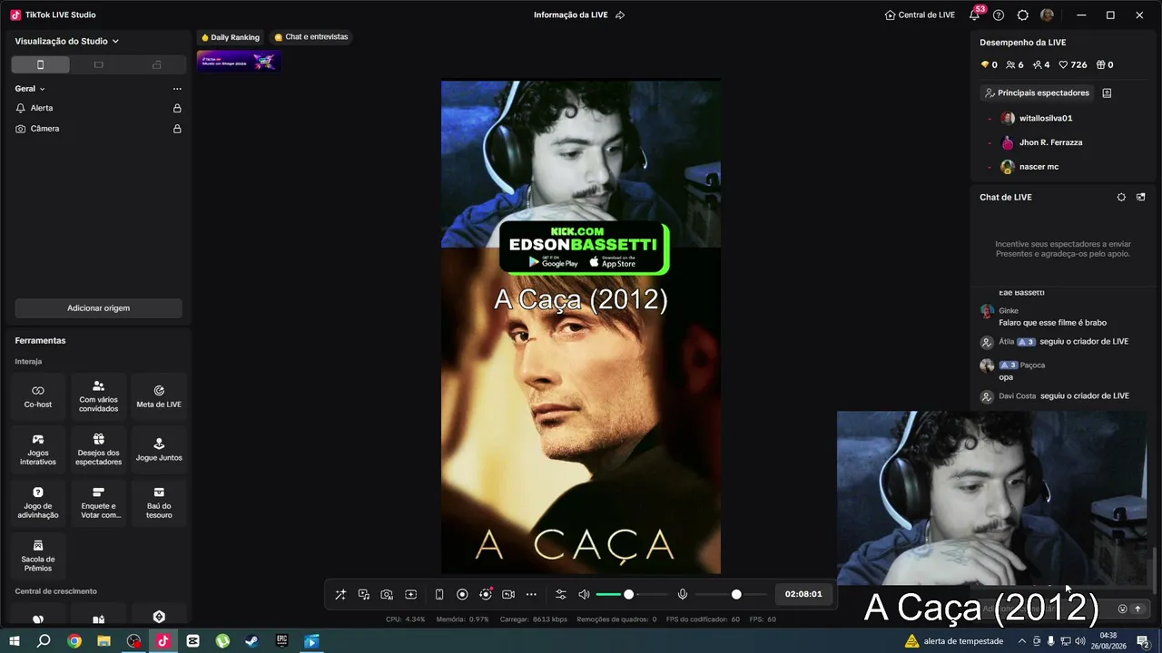Mute the microphone
The height and width of the screenshot is (653, 1162).
pos(683,594)
